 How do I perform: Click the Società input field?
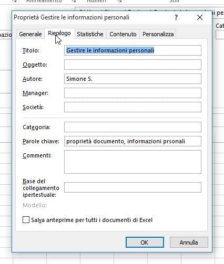pos(133,107)
